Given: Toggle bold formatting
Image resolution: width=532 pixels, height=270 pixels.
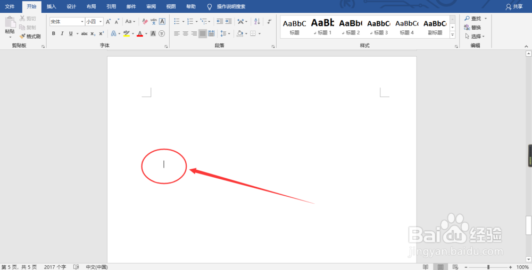Looking at the screenshot, I should click(x=53, y=33).
